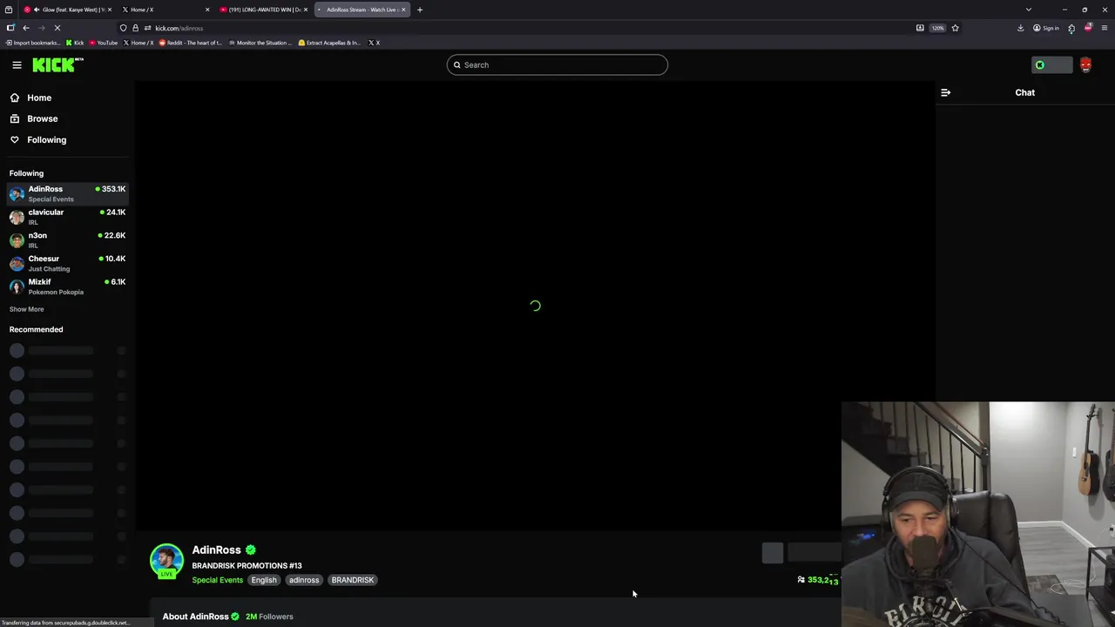
Task: Close the AdinRoss Stream tab
Action: [403, 10]
